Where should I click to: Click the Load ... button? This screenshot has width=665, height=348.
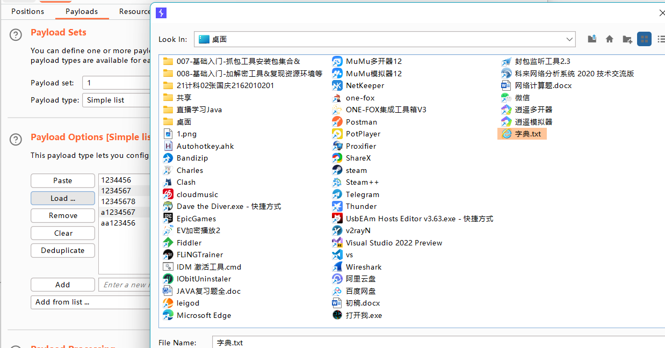tap(63, 198)
